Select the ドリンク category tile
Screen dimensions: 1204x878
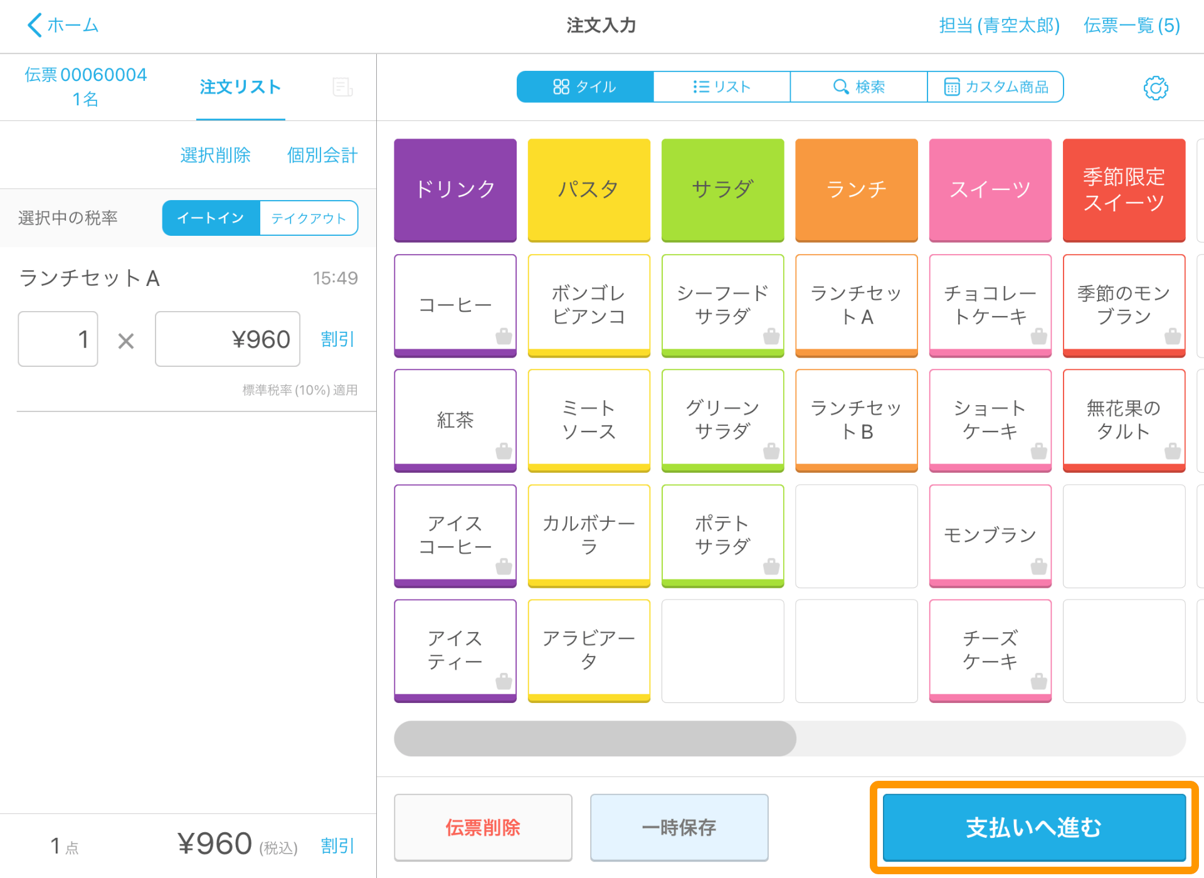coord(455,189)
